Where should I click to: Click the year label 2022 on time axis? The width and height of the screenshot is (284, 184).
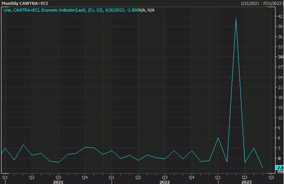pyautogui.click(x=165, y=182)
